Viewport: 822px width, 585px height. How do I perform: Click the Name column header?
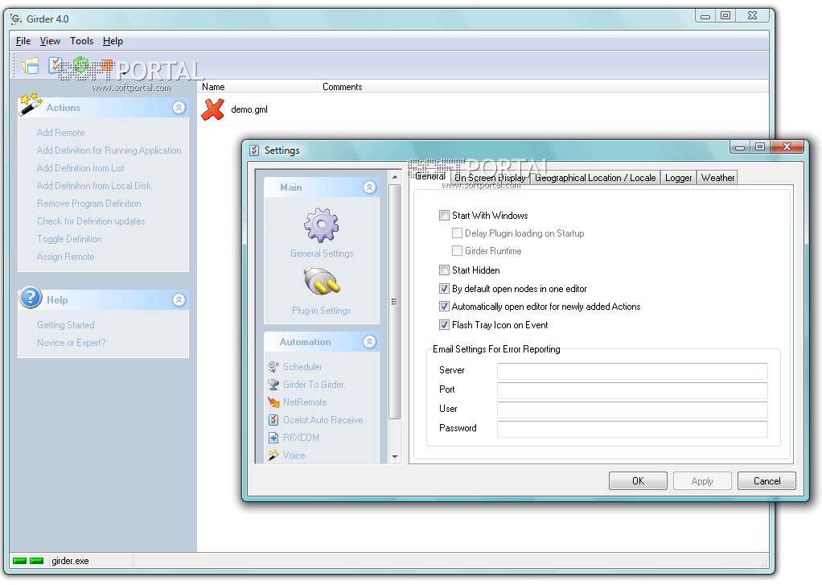[x=257, y=87]
